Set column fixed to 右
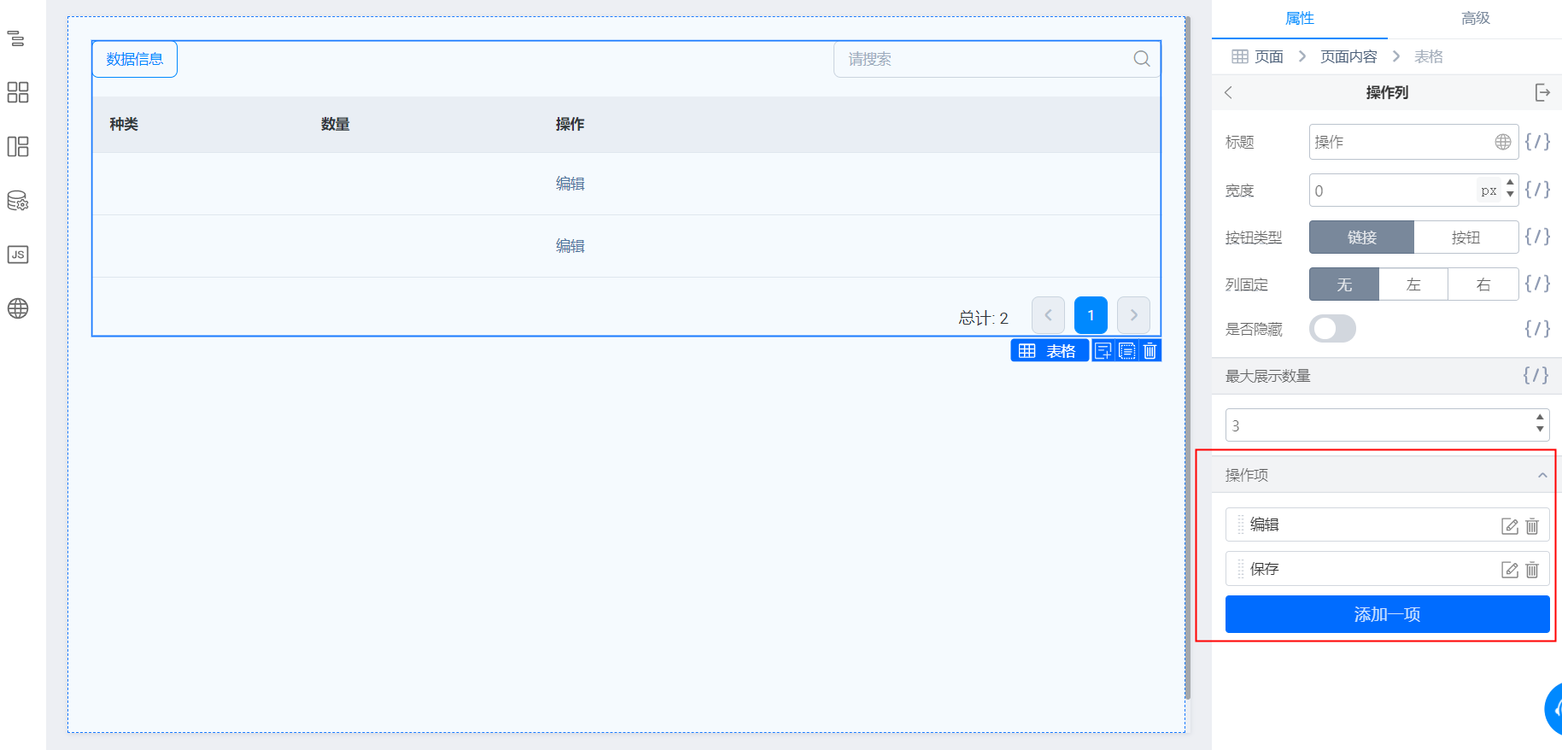Image resolution: width=1562 pixels, height=750 pixels. pyautogui.click(x=1483, y=284)
